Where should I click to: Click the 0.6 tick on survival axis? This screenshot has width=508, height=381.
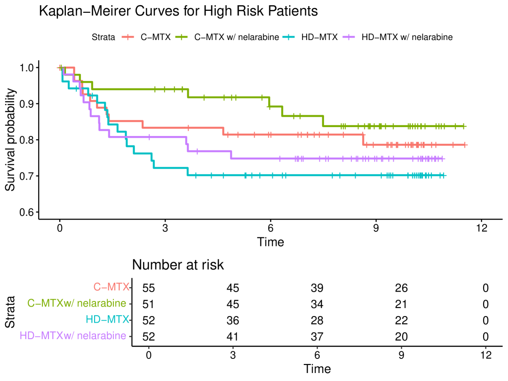pos(26,212)
